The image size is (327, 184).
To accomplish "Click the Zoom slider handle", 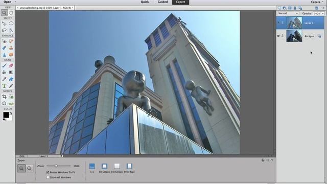I will [x=56, y=166].
